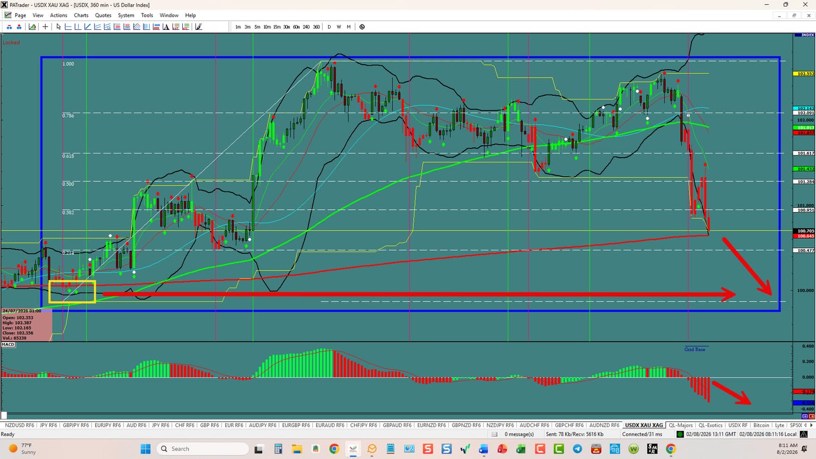
Task: Open Telegram from the taskbar
Action: pyautogui.click(x=577, y=449)
